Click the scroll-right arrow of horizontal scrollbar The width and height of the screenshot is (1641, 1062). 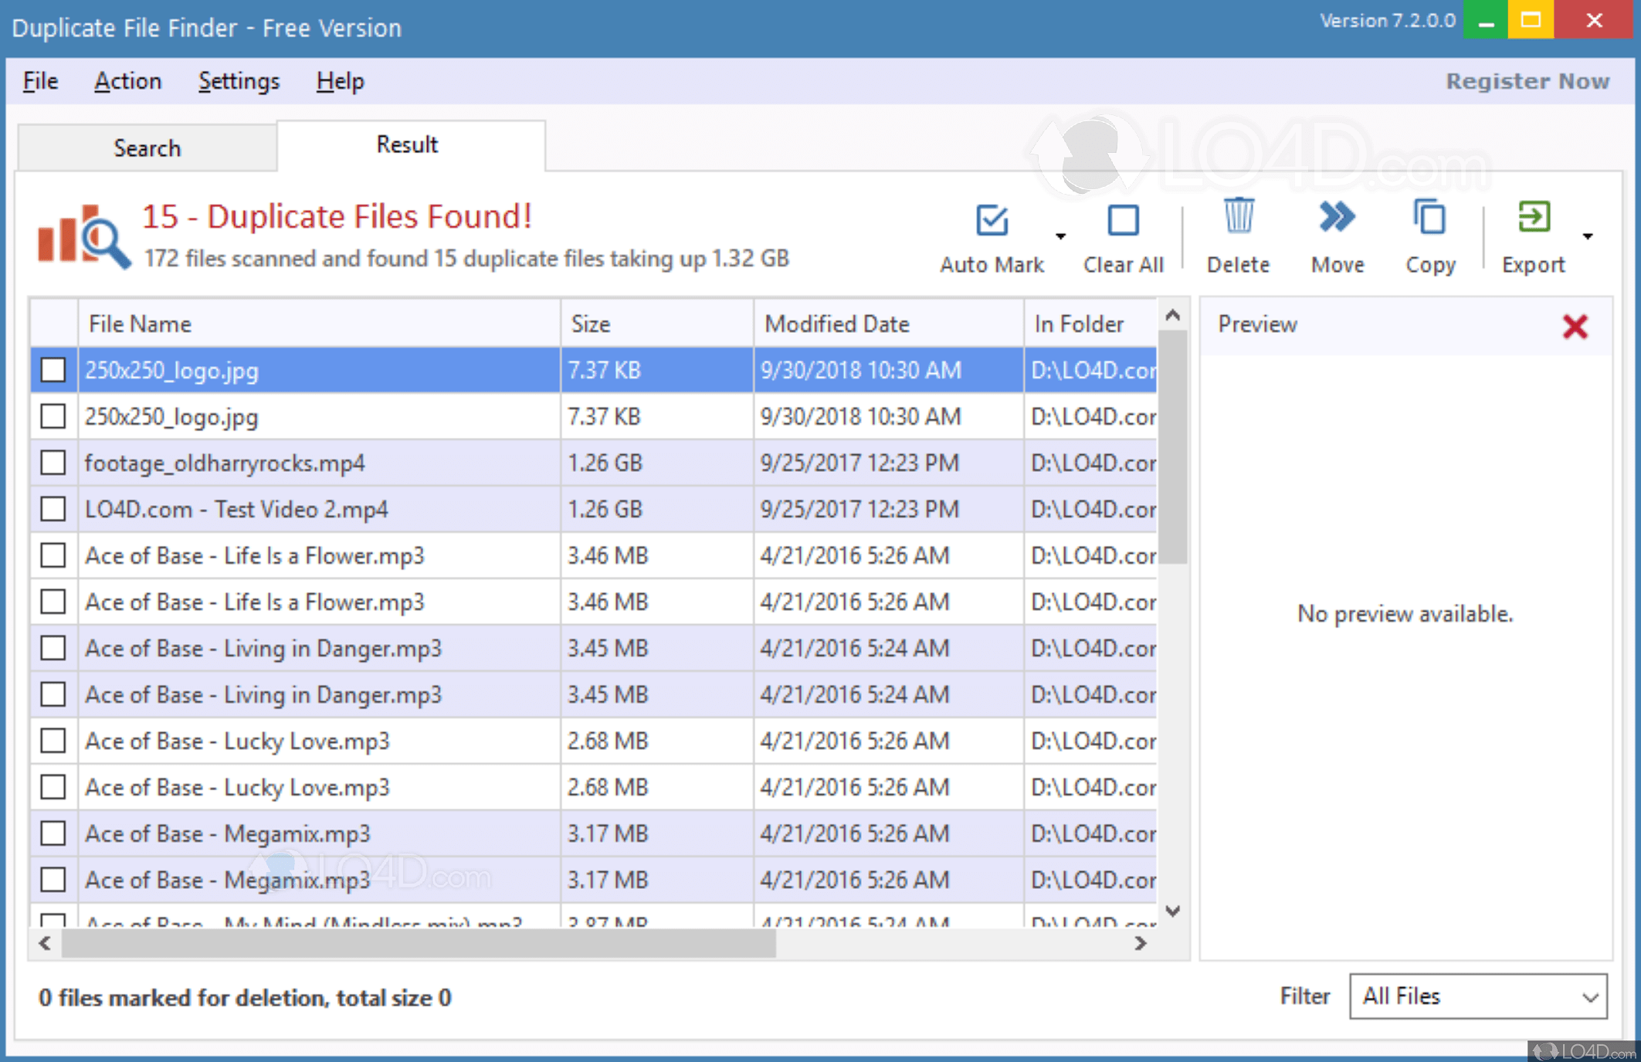click(x=1140, y=943)
